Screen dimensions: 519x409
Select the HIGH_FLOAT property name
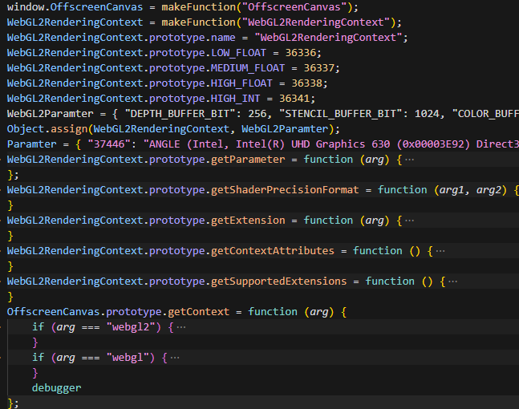click(x=241, y=83)
